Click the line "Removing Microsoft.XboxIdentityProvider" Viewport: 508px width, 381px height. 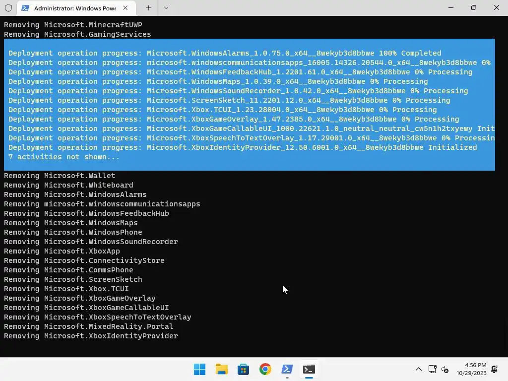point(91,336)
